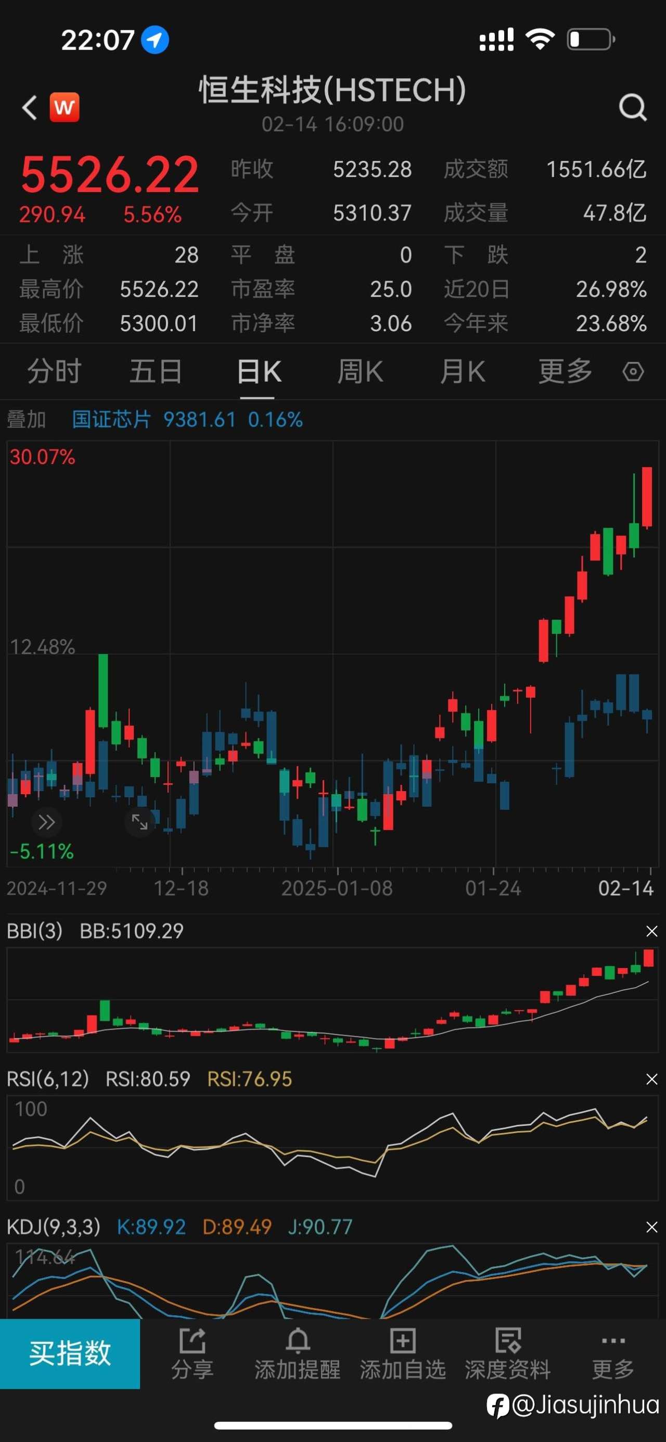Tap the J:90.77 value
This screenshot has height=1442, width=666.
(320, 1227)
